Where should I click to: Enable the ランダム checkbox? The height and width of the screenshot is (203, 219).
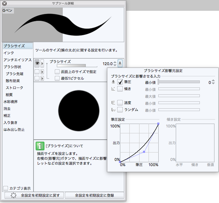tap(120, 110)
